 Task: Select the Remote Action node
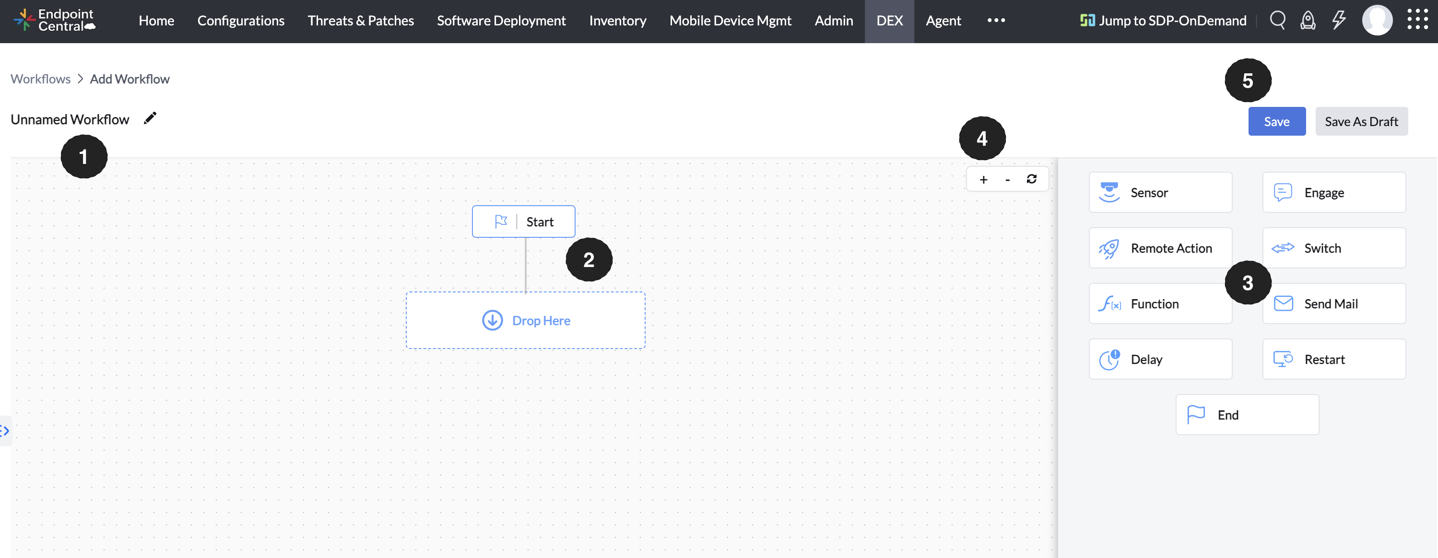coord(1160,248)
